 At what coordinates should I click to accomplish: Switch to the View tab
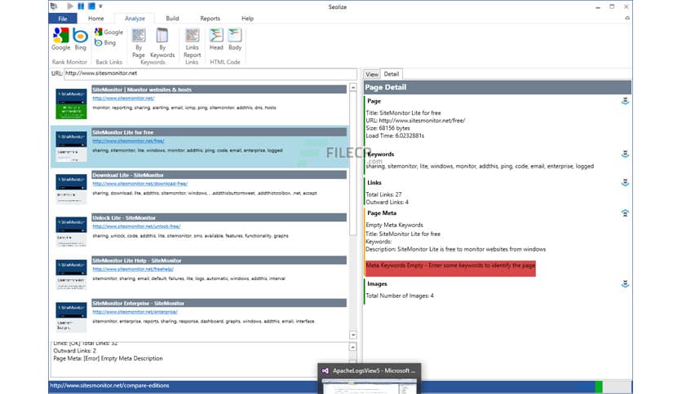pyautogui.click(x=372, y=74)
